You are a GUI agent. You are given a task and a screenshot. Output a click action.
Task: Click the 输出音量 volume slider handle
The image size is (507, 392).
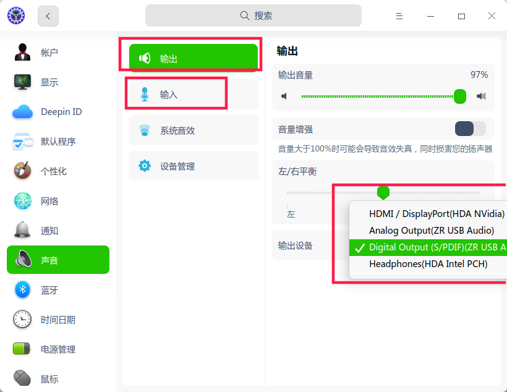459,96
